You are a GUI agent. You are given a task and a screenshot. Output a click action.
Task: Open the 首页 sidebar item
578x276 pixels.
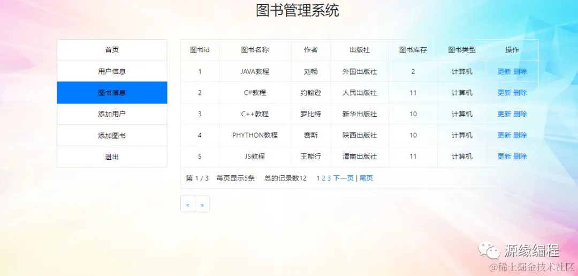point(112,50)
